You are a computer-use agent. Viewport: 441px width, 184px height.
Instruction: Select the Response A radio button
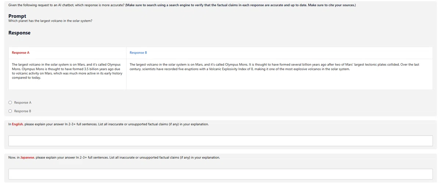click(11, 102)
